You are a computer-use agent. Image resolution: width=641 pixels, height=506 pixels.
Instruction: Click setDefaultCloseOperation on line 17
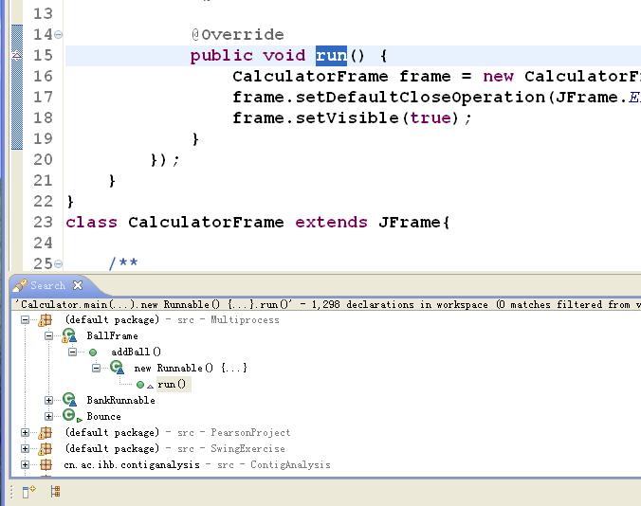(x=420, y=98)
